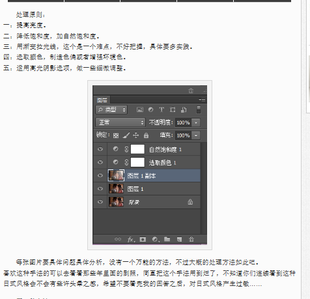The height and width of the screenshot is (299, 310).
Task: Click the lock icon on 背景 layer
Action: pos(190,202)
